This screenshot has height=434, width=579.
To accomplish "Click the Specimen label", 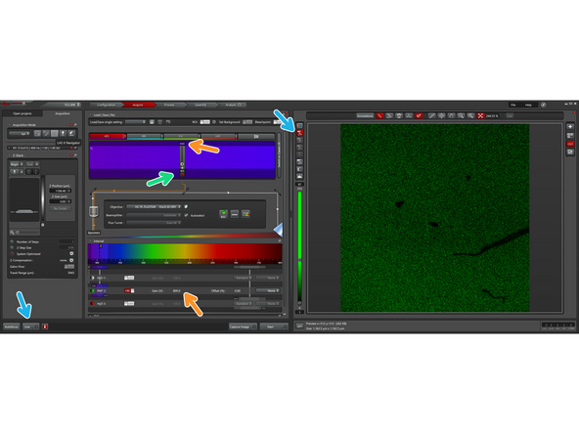I will pos(94,233).
